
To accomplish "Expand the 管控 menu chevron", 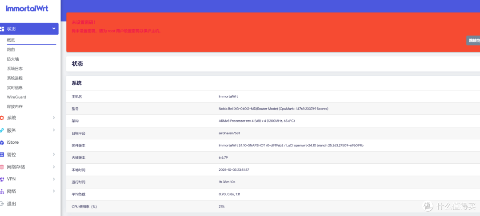I will point(54,154).
